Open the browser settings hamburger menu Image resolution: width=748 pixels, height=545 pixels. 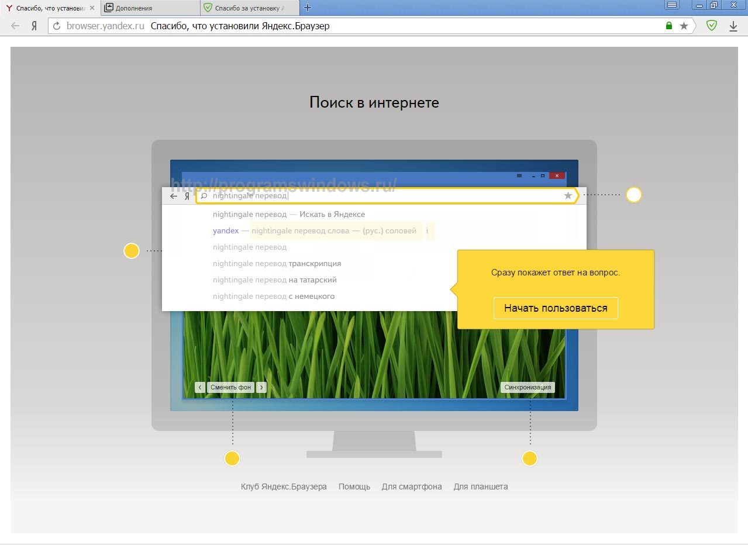point(672,5)
